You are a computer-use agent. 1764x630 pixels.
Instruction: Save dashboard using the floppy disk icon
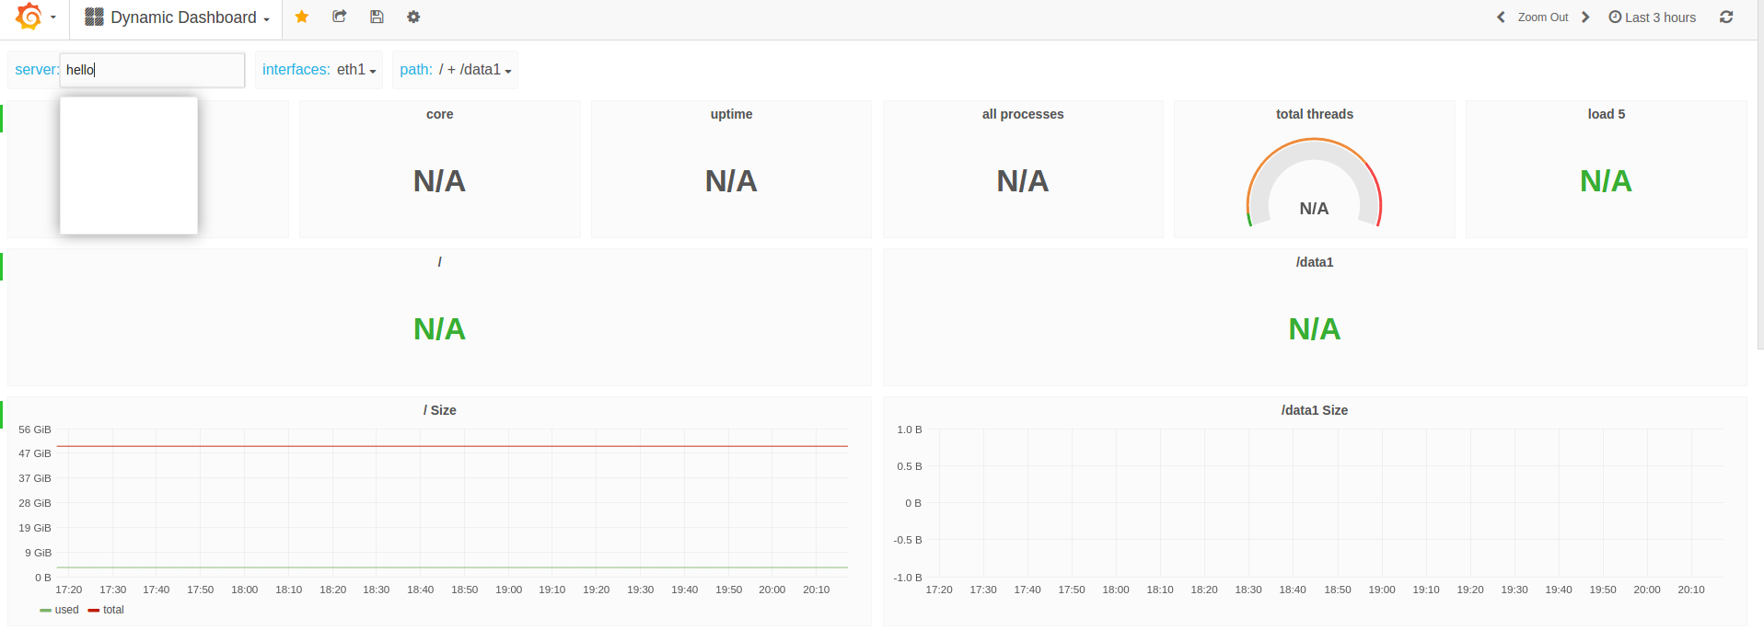click(x=377, y=17)
